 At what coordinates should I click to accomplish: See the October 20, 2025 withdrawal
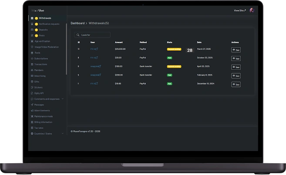point(236,58)
